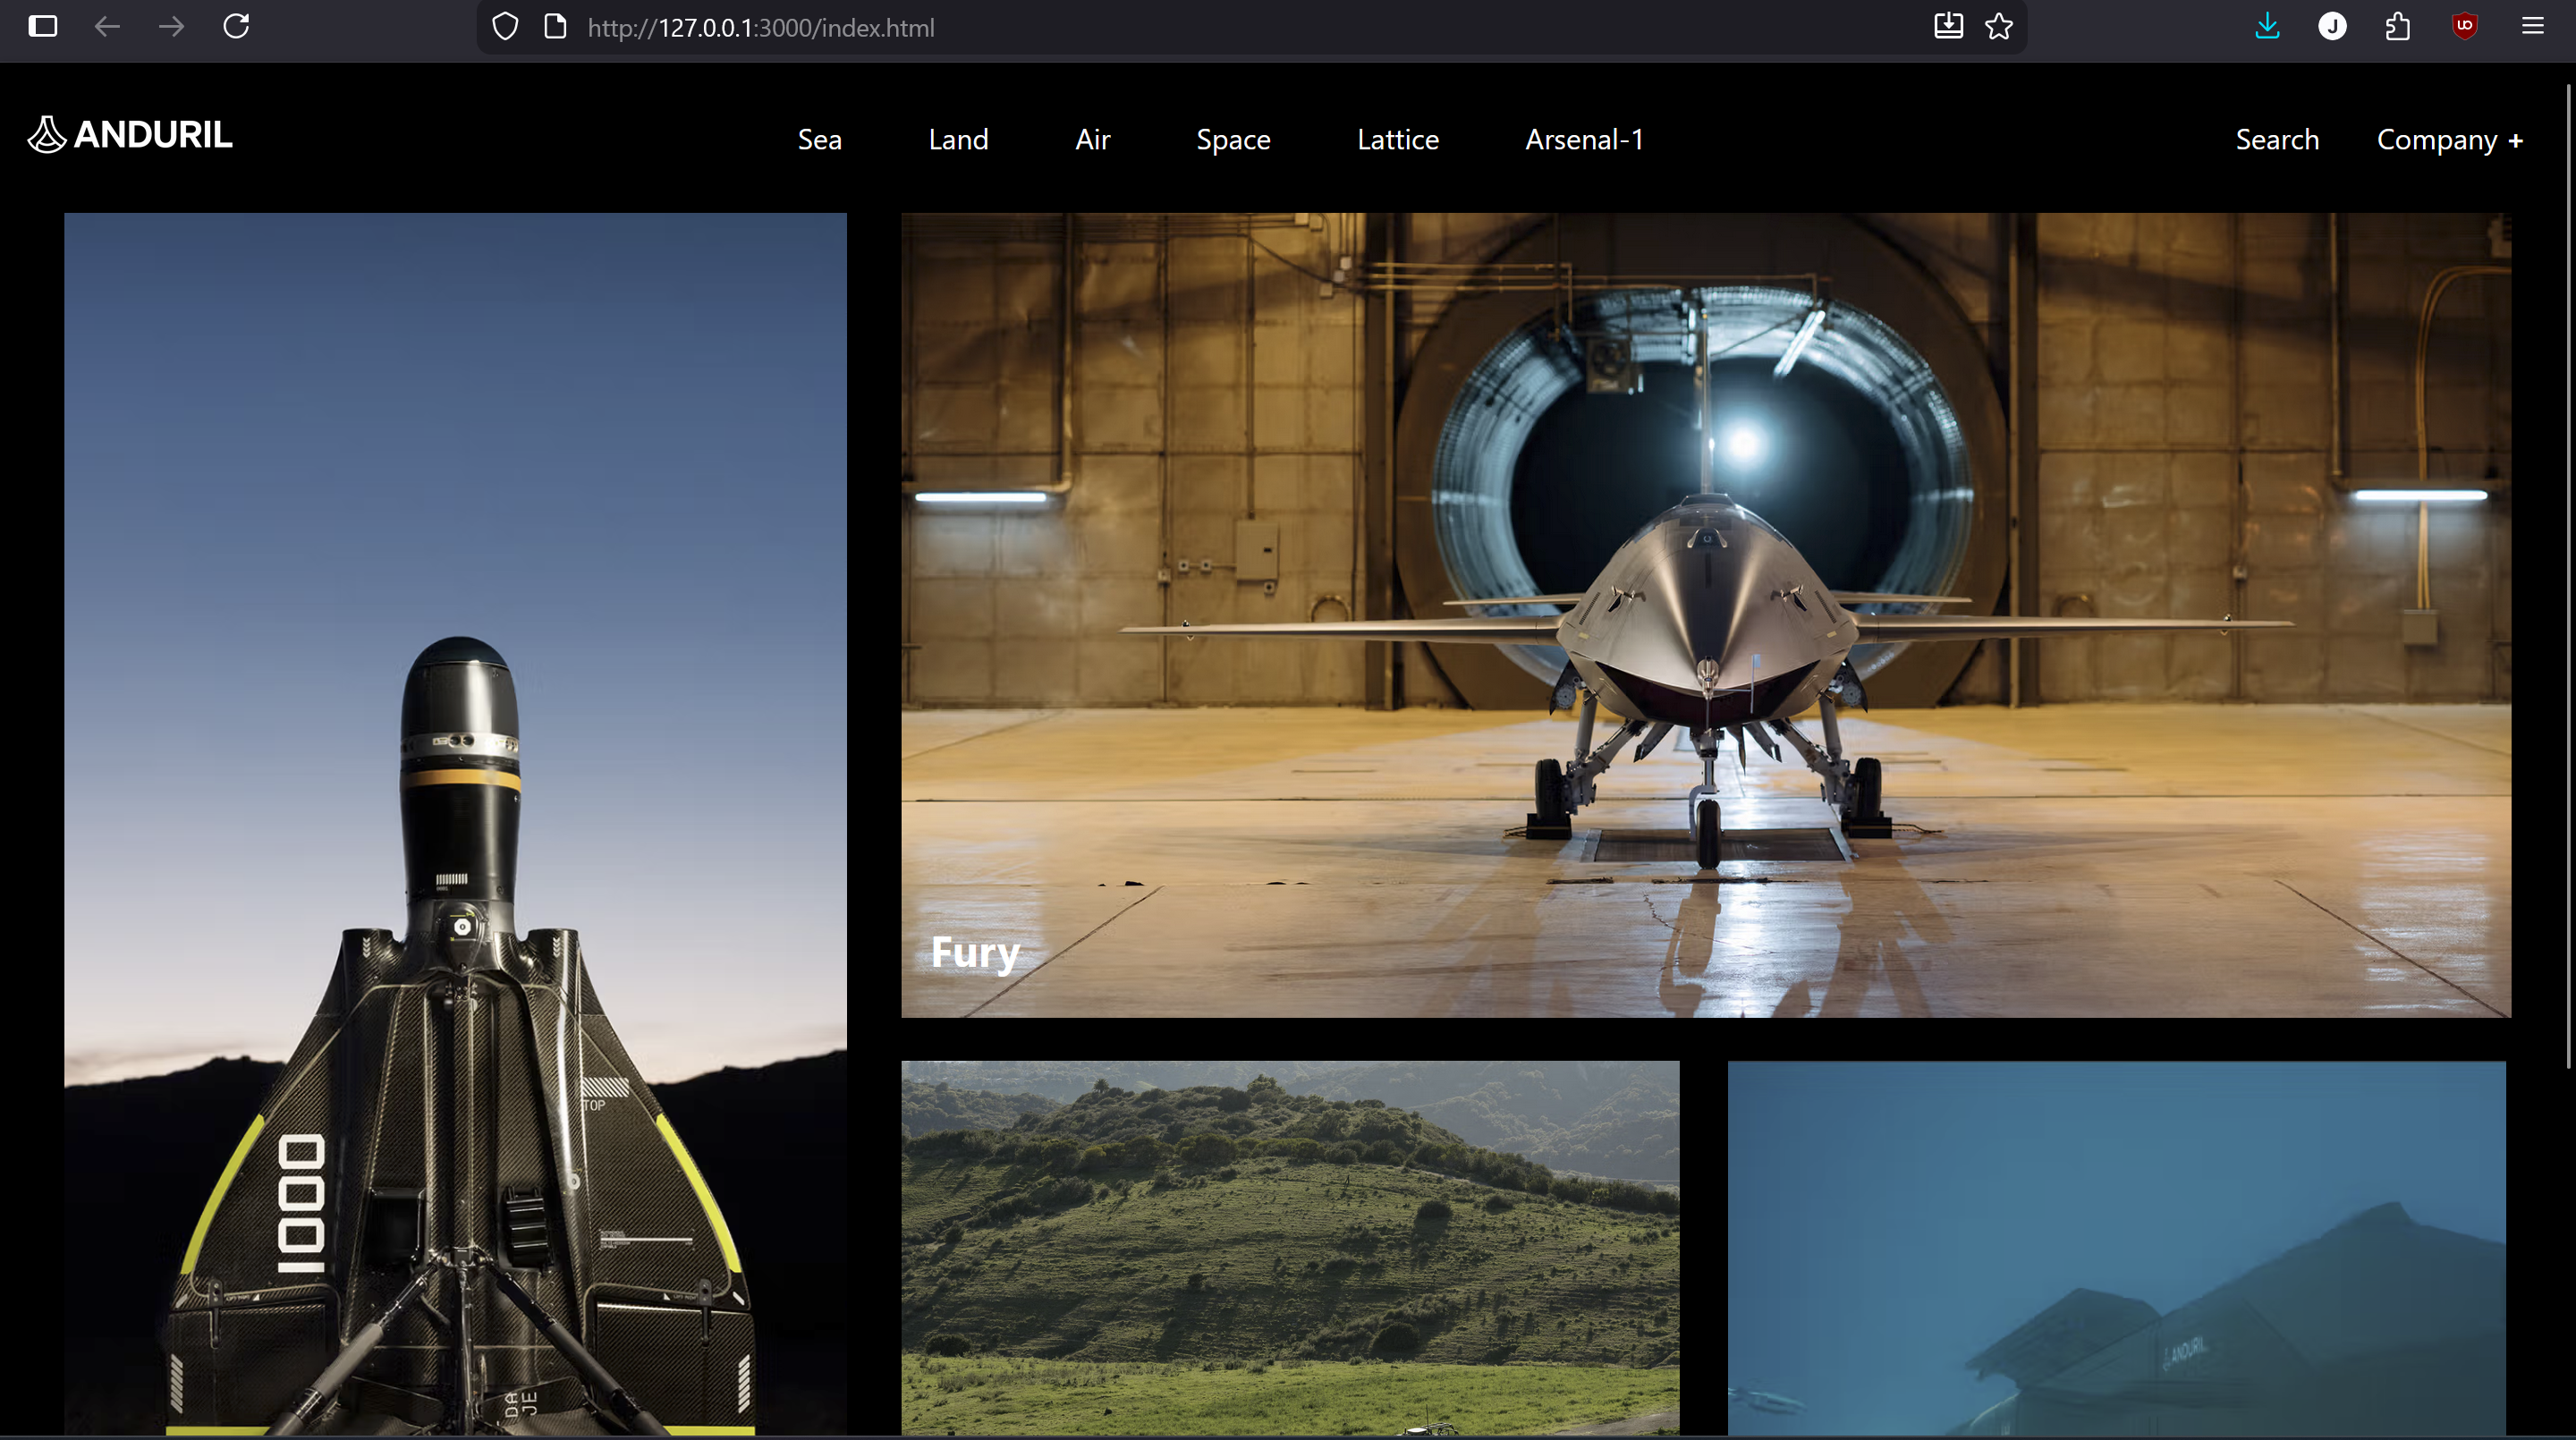Viewport: 2576px width, 1440px height.
Task: Click the save-to-Pocket style tray icon in the address bar
Action: [1948, 27]
